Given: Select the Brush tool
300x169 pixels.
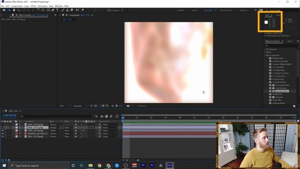Looking at the screenshot, I should click(63, 10).
